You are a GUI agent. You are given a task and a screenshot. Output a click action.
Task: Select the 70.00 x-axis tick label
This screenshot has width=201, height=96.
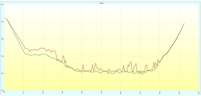[82, 92]
